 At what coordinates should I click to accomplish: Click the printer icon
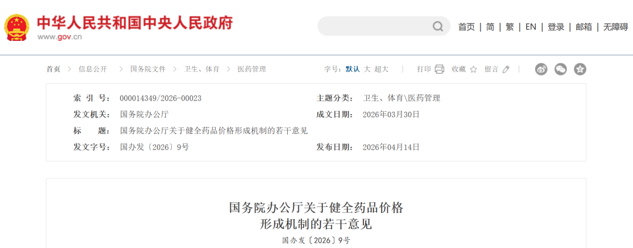pos(440,69)
